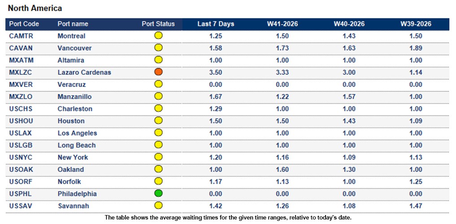Click the yellow status icon for Long Beach
Screen dimensions: 456x224
158,145
